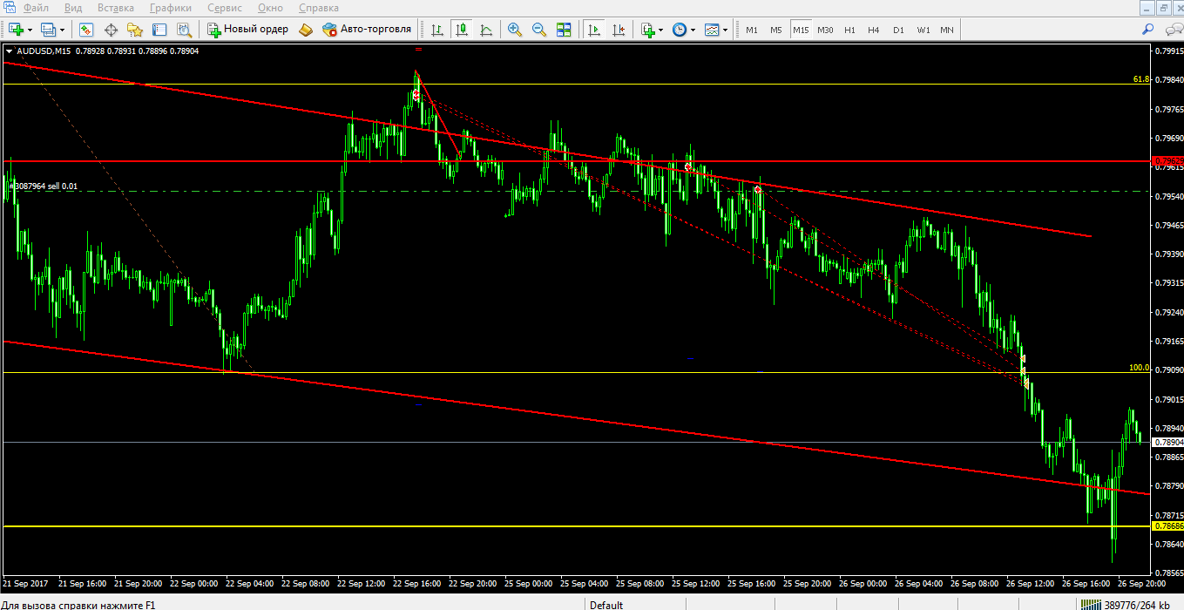The height and width of the screenshot is (610, 1184).
Task: Click the Default profile in status bar
Action: click(x=606, y=605)
